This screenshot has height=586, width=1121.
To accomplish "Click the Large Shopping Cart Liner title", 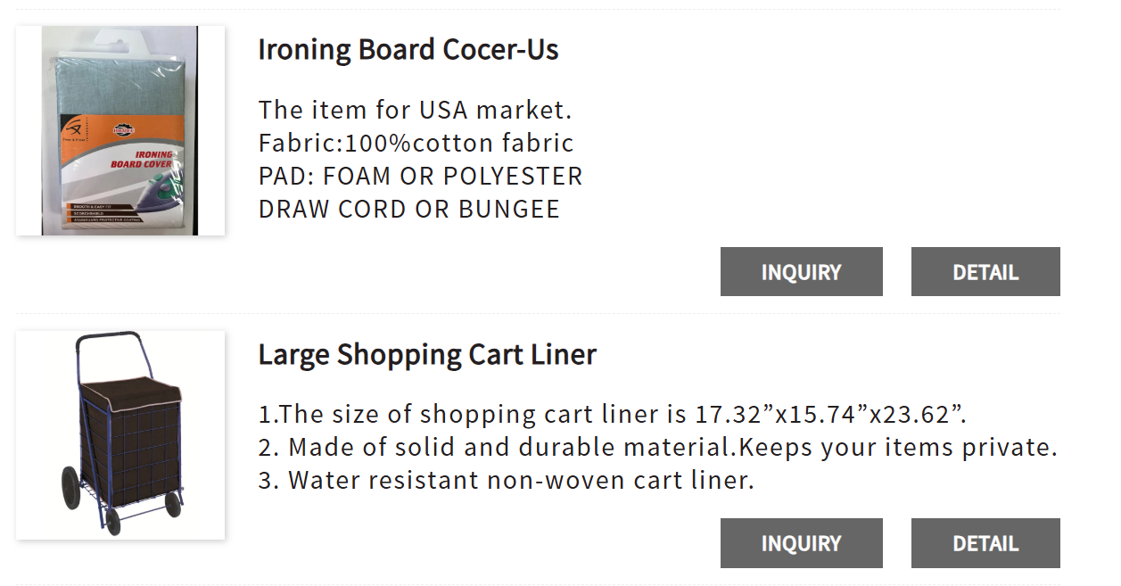I will point(427,355).
